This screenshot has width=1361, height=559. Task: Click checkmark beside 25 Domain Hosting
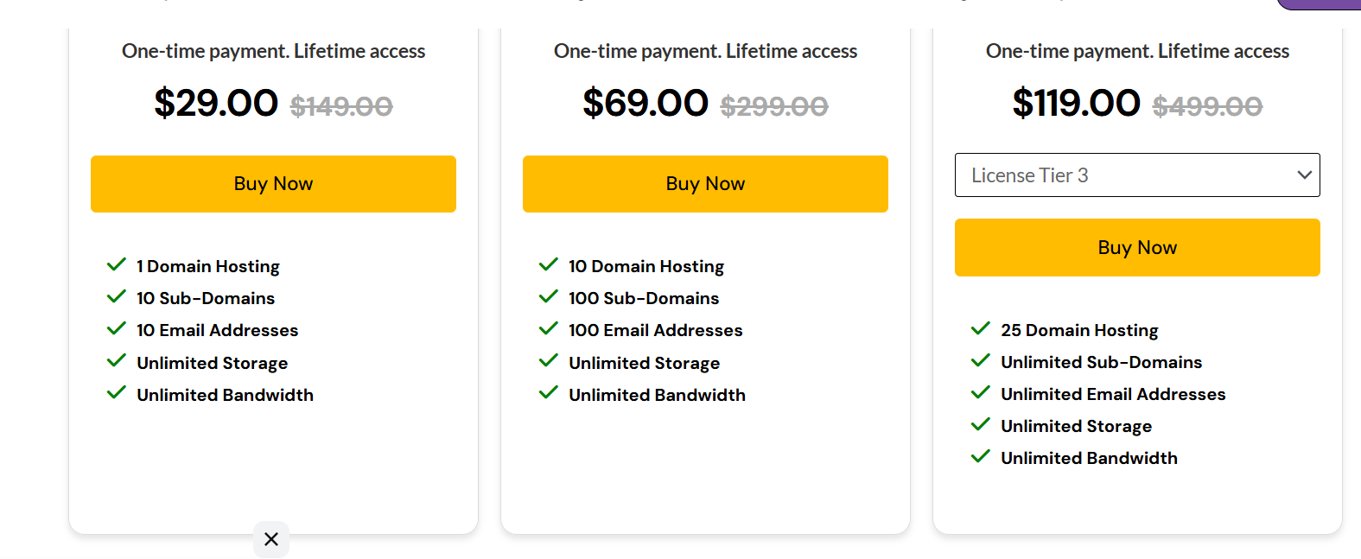point(981,329)
